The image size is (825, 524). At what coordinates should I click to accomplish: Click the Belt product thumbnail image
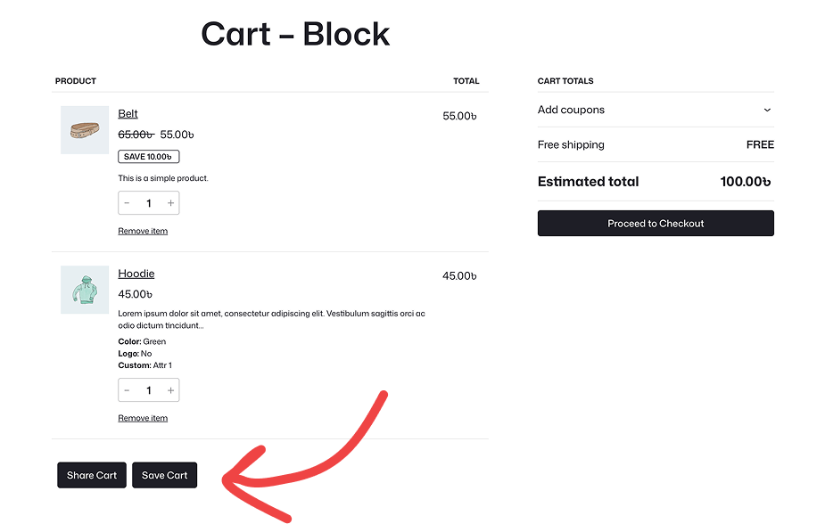tap(84, 129)
